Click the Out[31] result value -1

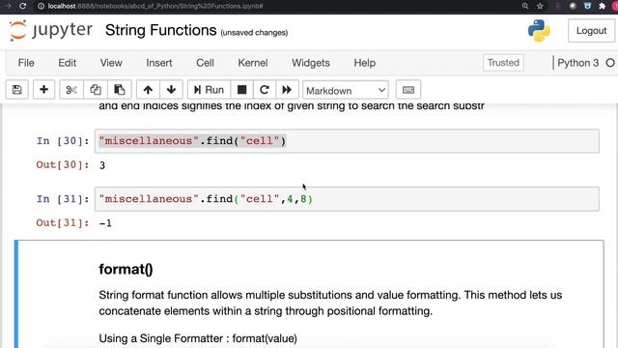click(x=105, y=223)
